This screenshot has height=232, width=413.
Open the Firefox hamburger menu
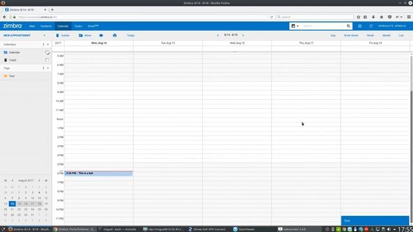(408, 17)
